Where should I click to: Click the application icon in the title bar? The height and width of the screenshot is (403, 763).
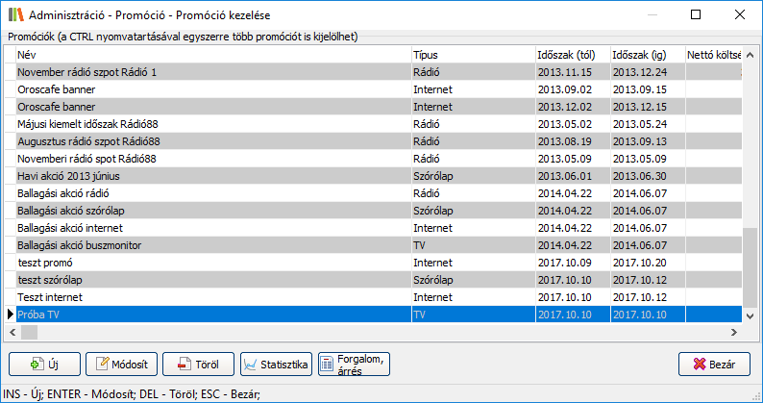tap(14, 14)
